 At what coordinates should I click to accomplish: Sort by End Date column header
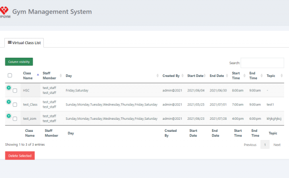219,76
